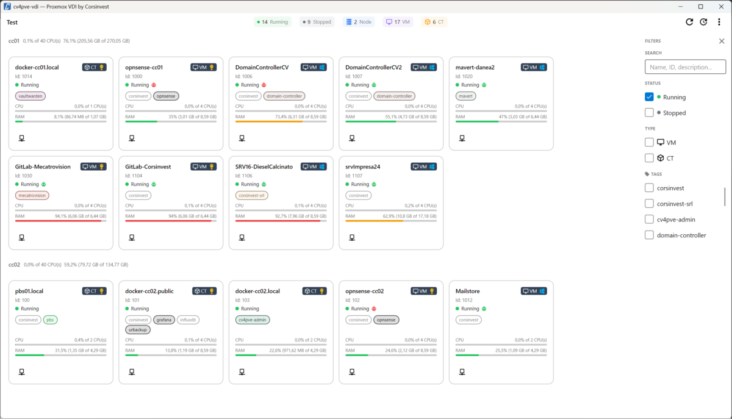Uncheck the Running status filter

point(649,97)
